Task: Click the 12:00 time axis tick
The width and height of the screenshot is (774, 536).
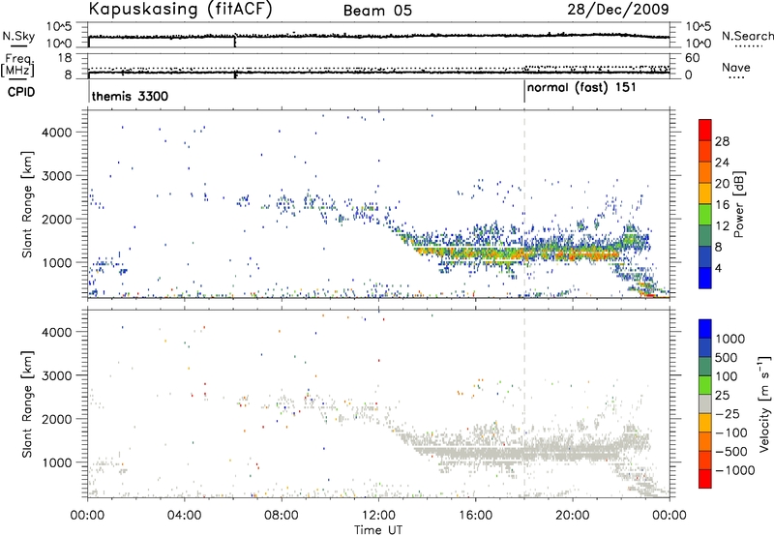Action: tap(378, 516)
